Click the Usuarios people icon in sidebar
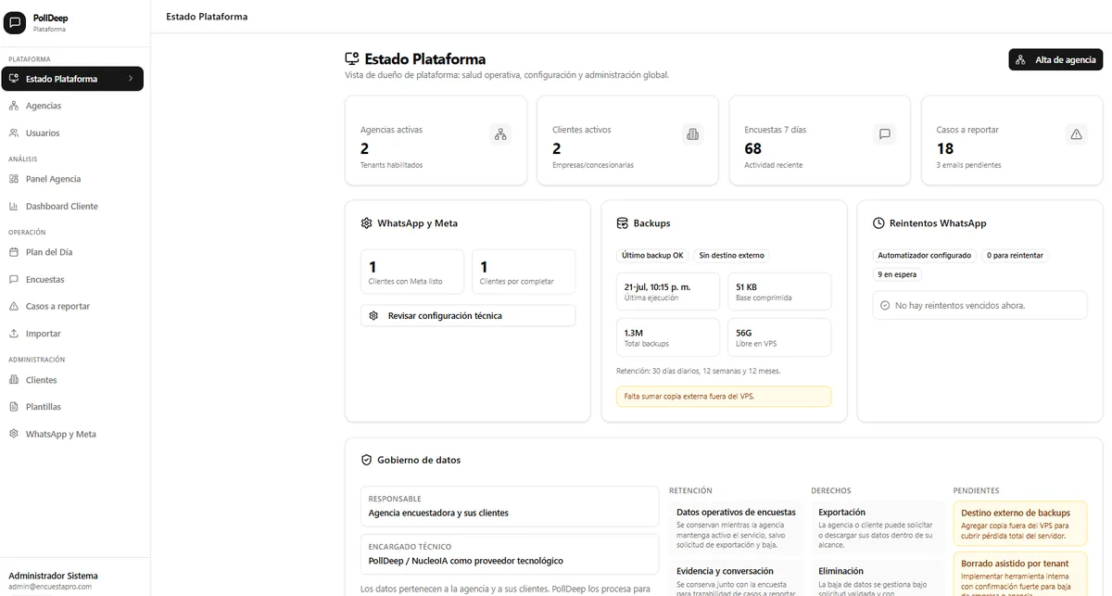1112x596 pixels. click(14, 133)
